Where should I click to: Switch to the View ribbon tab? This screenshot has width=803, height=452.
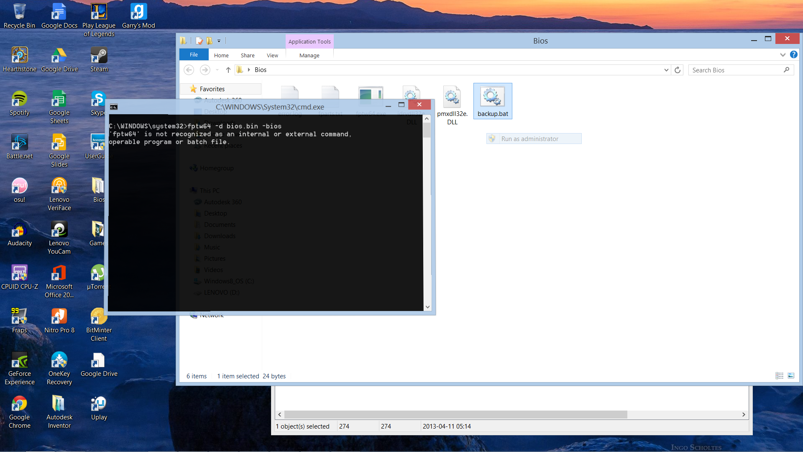point(272,55)
